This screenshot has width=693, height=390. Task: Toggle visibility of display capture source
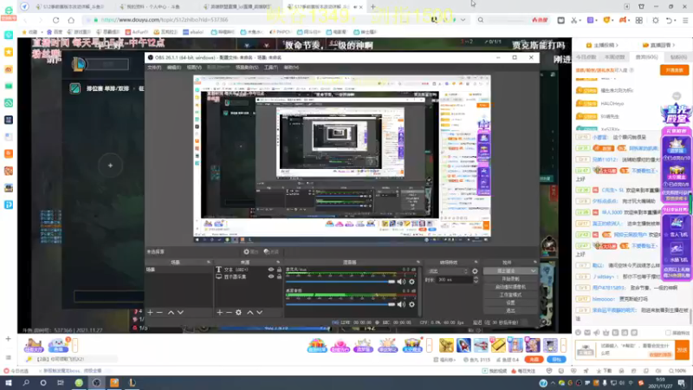tap(271, 277)
